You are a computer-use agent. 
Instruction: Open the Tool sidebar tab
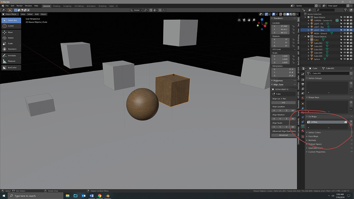pos(298,25)
